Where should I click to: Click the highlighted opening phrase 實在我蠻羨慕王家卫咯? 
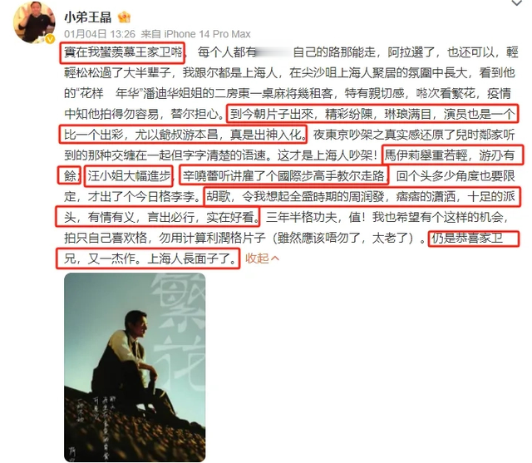(122, 52)
